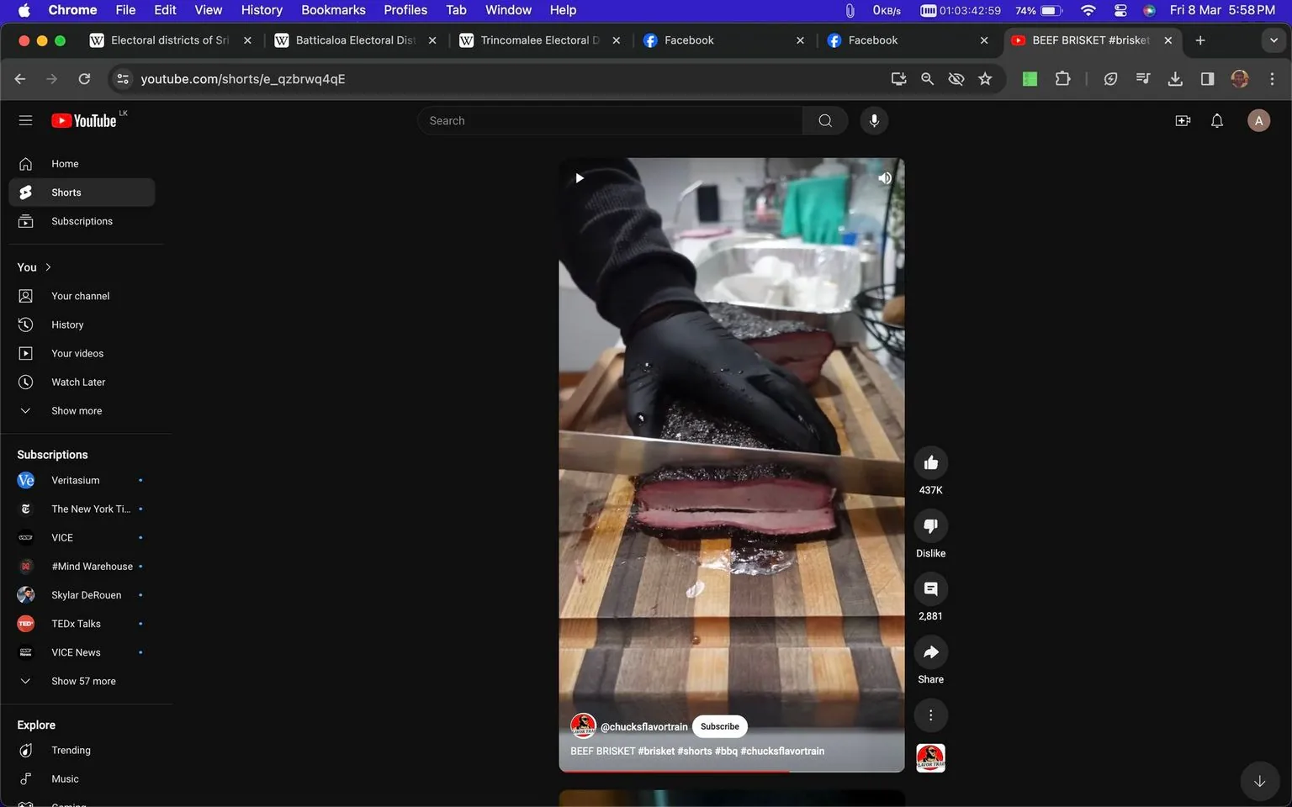Open the Veritasium channel icon
The image size is (1292, 807).
25,480
